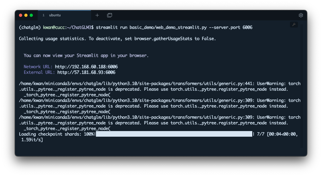Viewport: 322px width, 176px height.
Task: Click the yellow minimize traffic light
Action: point(26,15)
